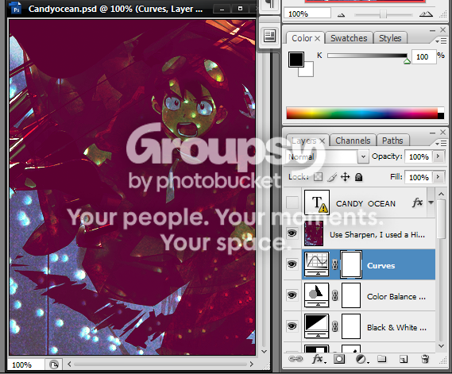452x374 pixels.
Task: Switch to the Paths tab
Action: click(x=392, y=141)
